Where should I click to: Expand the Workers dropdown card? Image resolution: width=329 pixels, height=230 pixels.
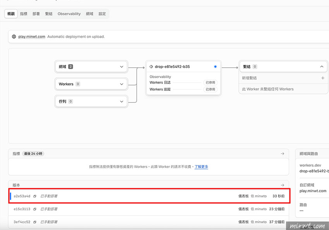(x=91, y=84)
